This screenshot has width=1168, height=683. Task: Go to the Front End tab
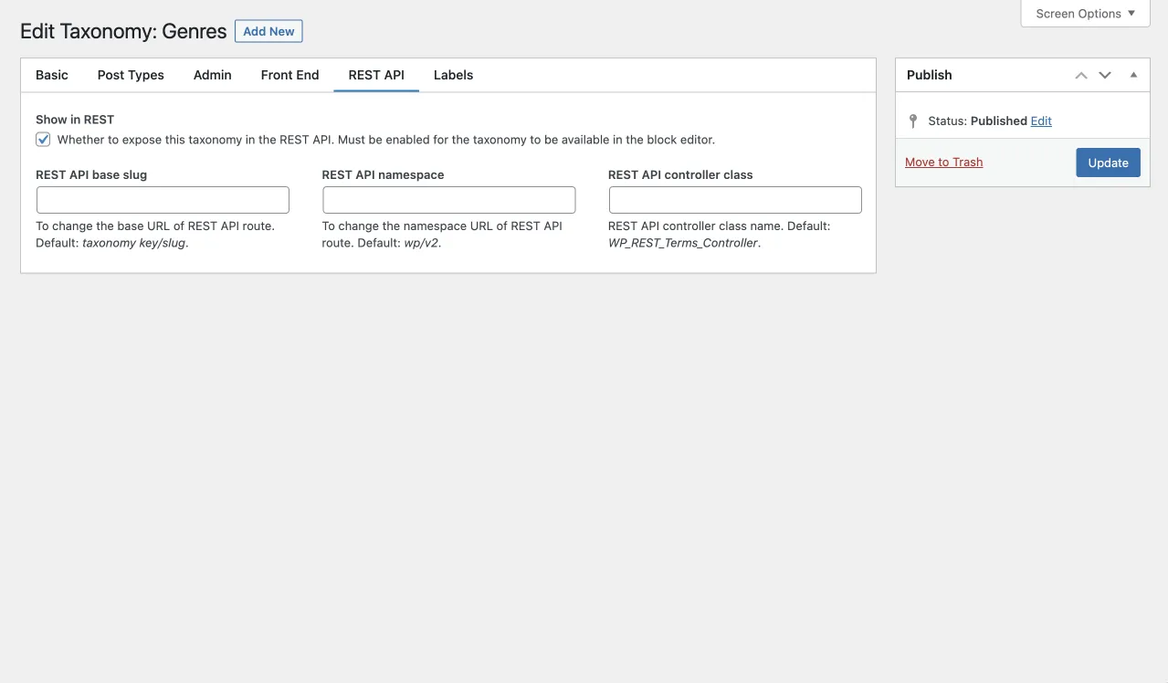coord(289,75)
